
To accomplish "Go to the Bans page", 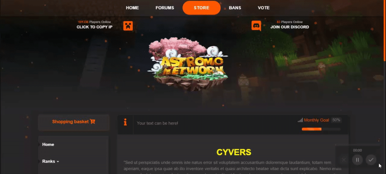I will (235, 8).
